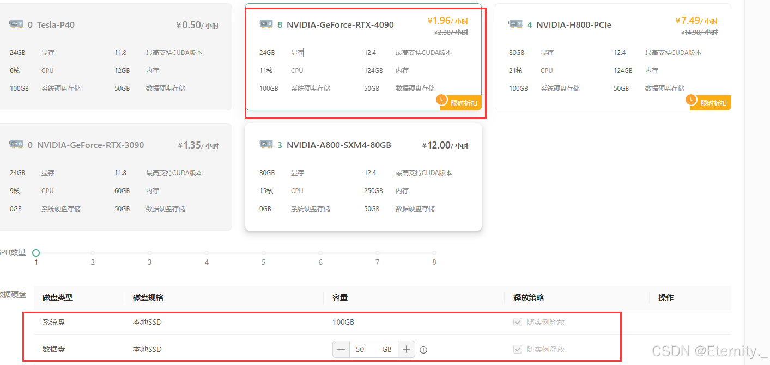Click available count 3 on A800 card

coord(280,145)
